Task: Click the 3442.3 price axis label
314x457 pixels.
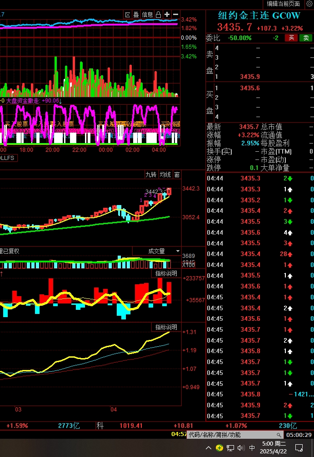Action: click(x=191, y=189)
